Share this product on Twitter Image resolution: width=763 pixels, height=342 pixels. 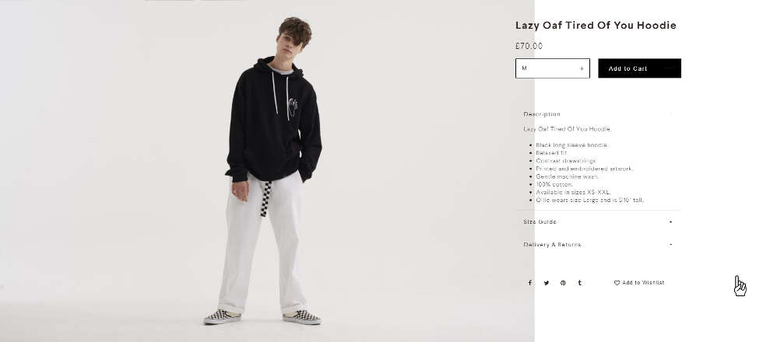547,283
